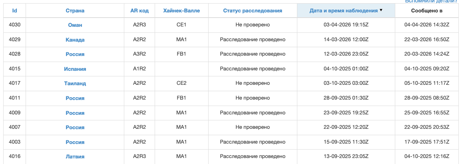Click the Сообщено в column header
The width and height of the screenshot is (462, 164).
tap(427, 11)
